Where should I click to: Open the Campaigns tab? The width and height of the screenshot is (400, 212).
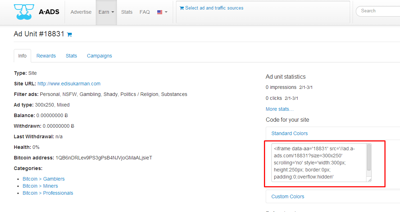click(x=99, y=56)
